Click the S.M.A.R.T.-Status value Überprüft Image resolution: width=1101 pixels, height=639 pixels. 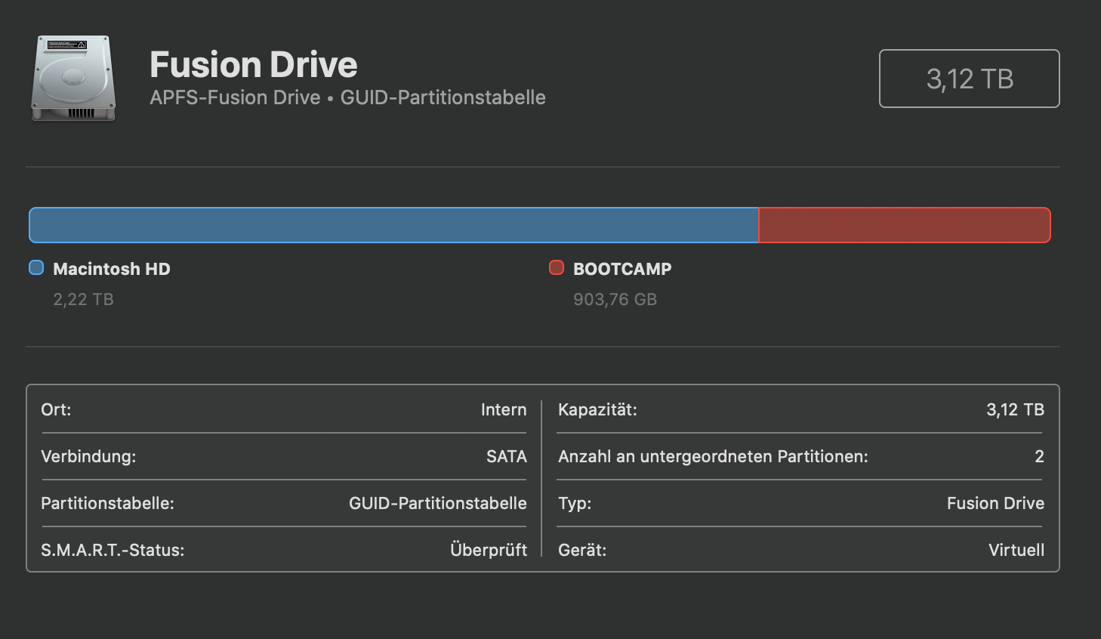click(x=489, y=550)
